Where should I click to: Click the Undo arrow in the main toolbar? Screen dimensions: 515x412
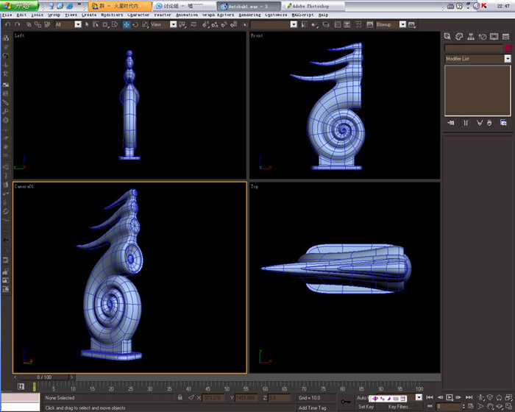(x=8, y=24)
